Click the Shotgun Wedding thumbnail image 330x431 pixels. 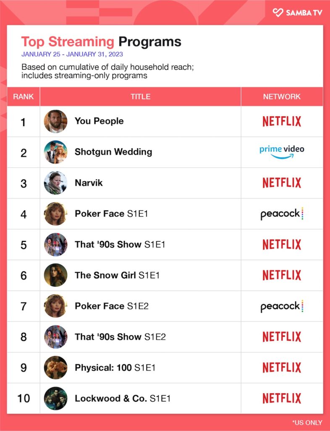[x=55, y=152]
